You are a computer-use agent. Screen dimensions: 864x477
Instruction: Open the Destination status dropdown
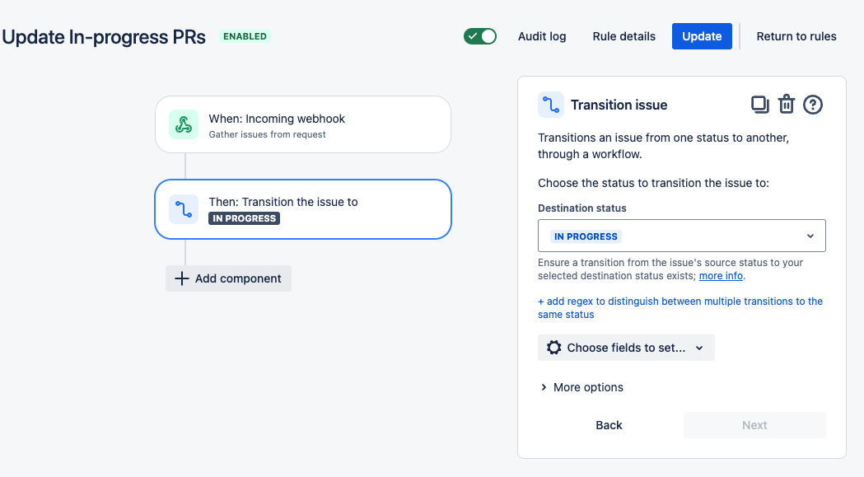coord(681,236)
